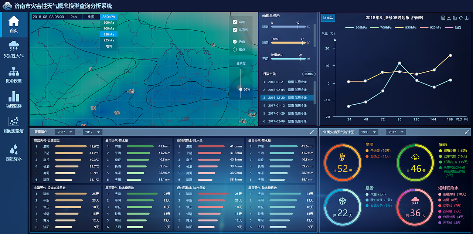Click 干热型 (20天) legend entry
Screen dimensions: 473x234
click(378, 151)
